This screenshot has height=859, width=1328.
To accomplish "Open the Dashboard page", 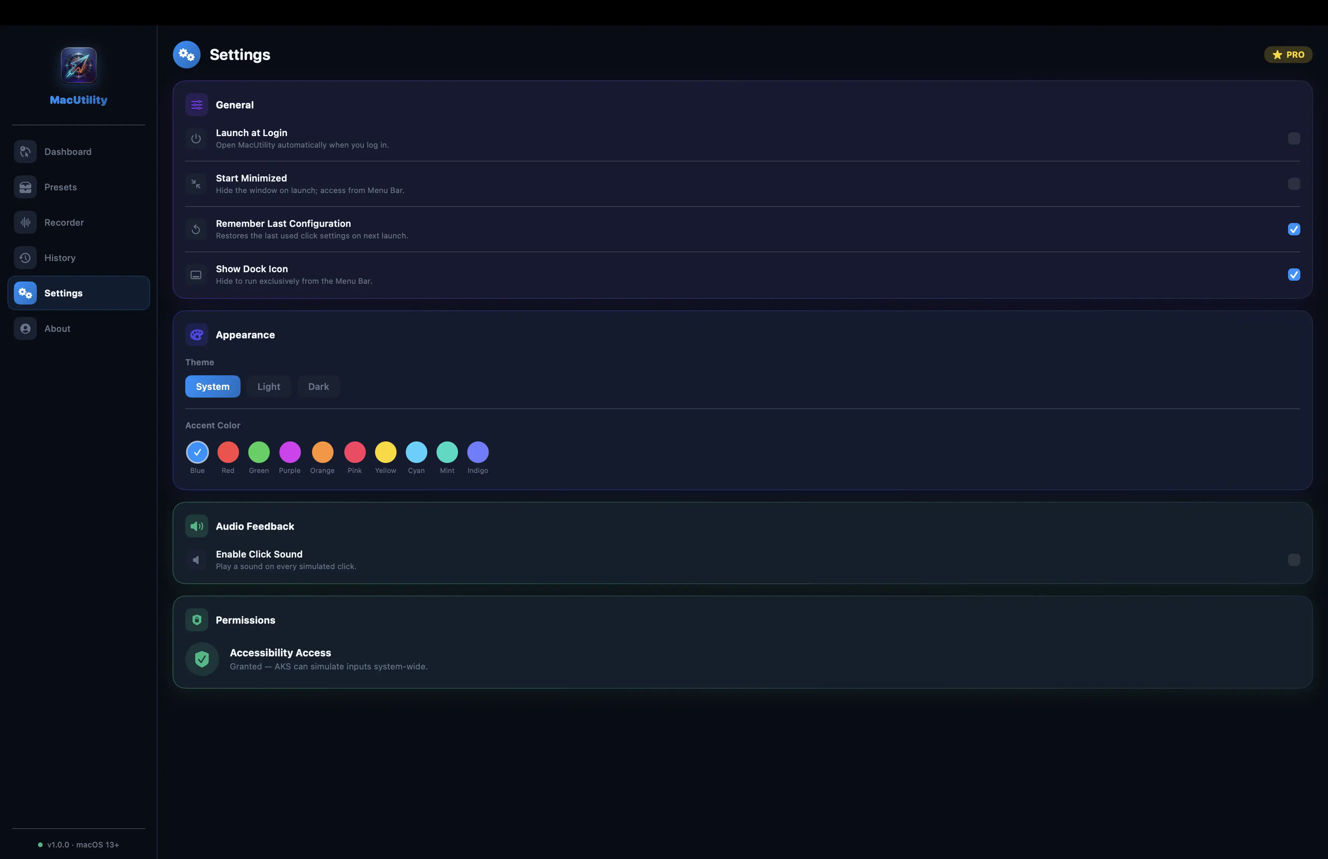I will (78, 152).
